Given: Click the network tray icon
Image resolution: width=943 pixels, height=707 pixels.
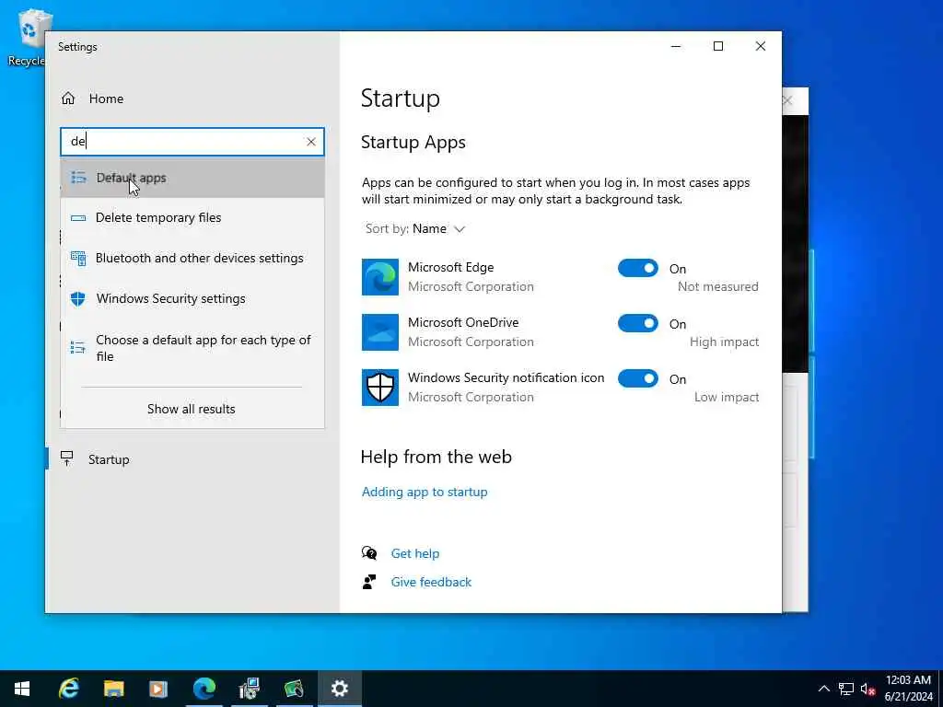Looking at the screenshot, I should click(x=846, y=689).
